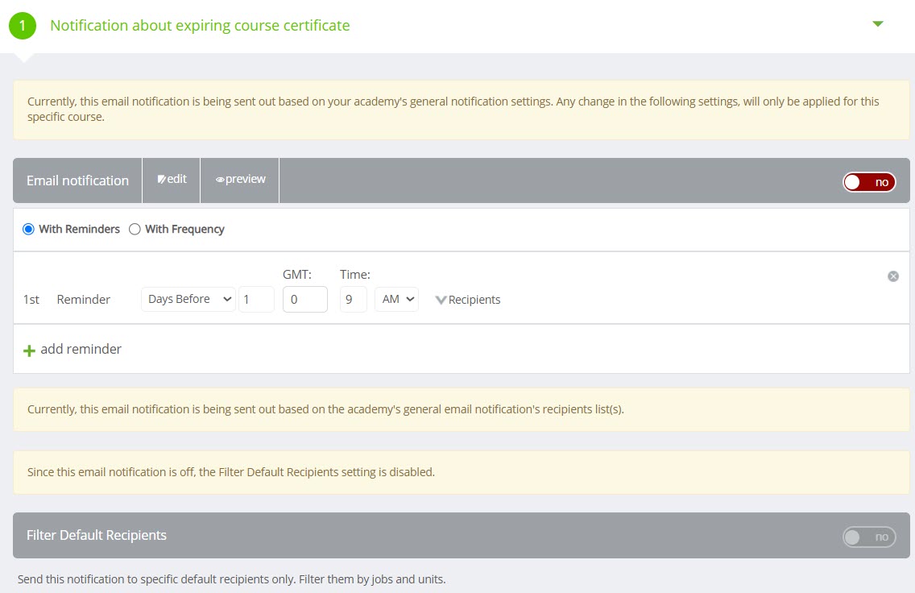The width and height of the screenshot is (915, 593).
Task: Click the Email notification header label
Action: pos(77,180)
